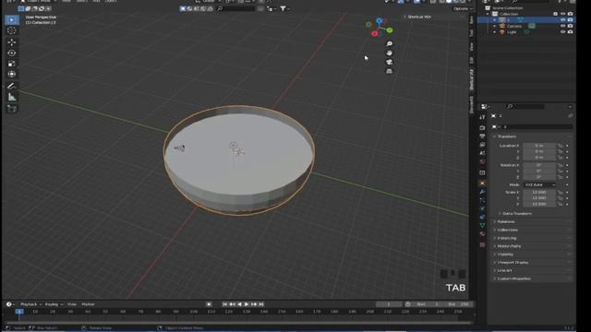Toggle lock for Location X

point(561,146)
